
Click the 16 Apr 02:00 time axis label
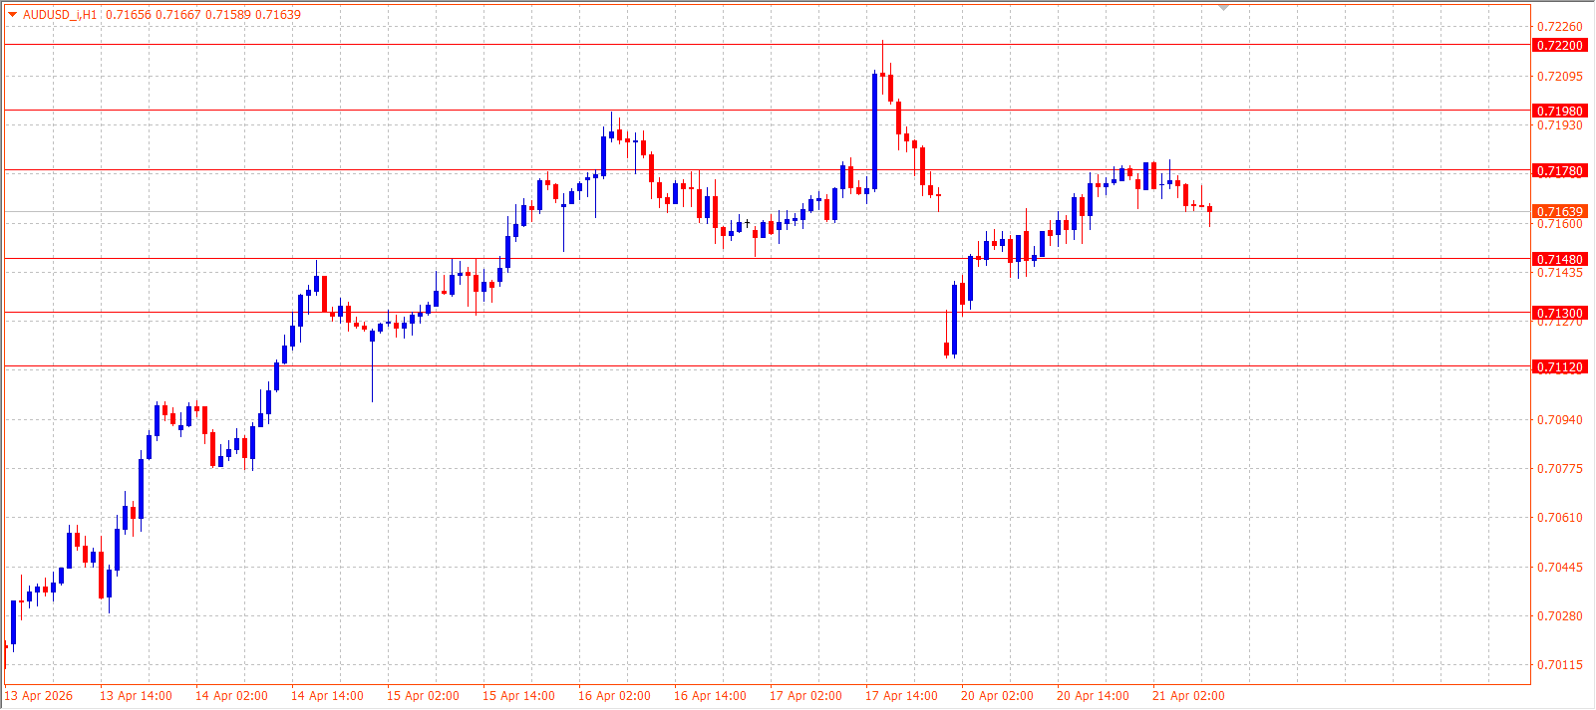pyautogui.click(x=614, y=696)
